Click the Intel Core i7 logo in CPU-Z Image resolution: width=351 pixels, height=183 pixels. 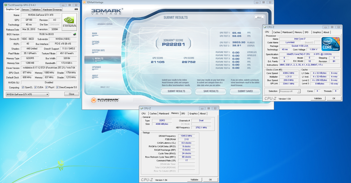tap(331, 44)
